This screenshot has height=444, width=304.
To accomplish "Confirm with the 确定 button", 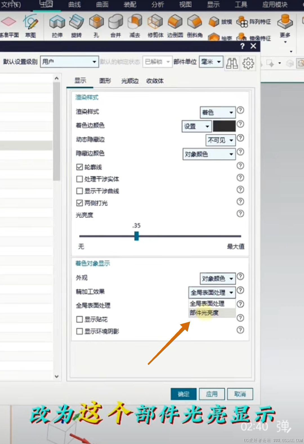I will coord(184,394).
